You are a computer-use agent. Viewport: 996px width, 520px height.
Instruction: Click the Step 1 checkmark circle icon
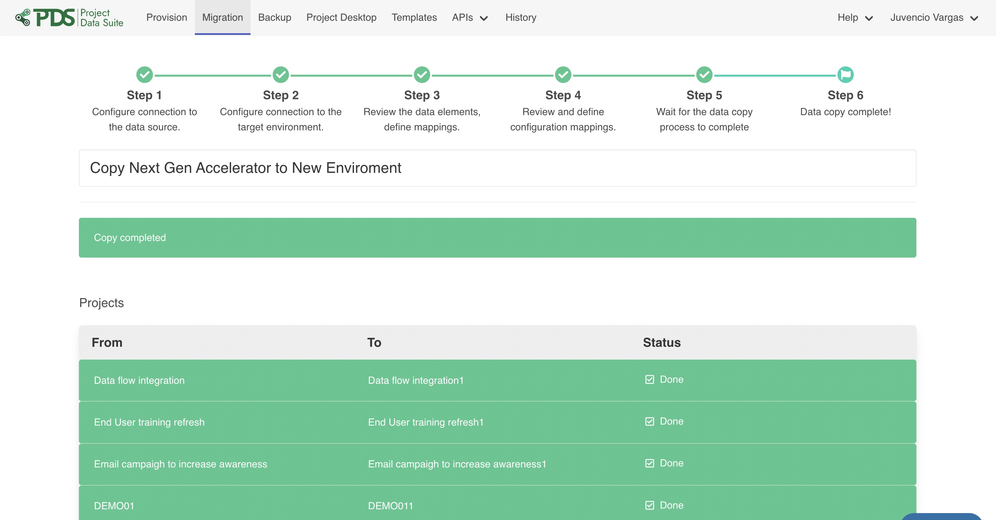(x=144, y=75)
